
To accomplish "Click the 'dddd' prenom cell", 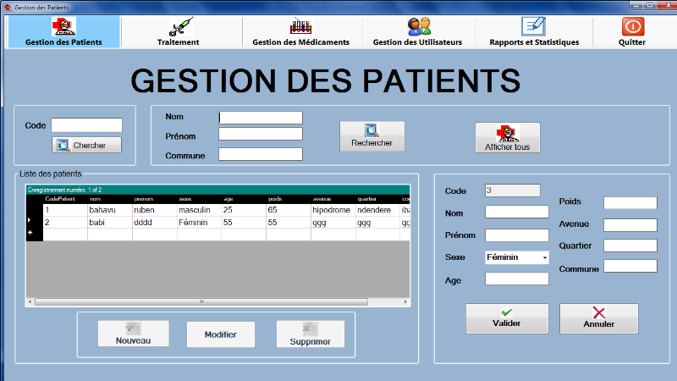I will (x=155, y=223).
